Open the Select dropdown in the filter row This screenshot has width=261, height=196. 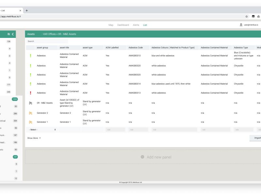(x=42, y=130)
